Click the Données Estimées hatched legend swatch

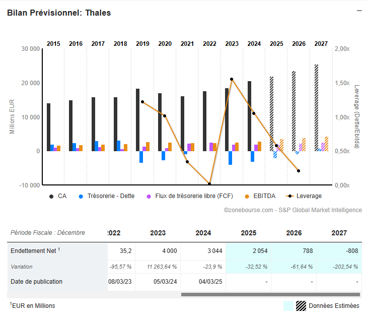pos(301,306)
